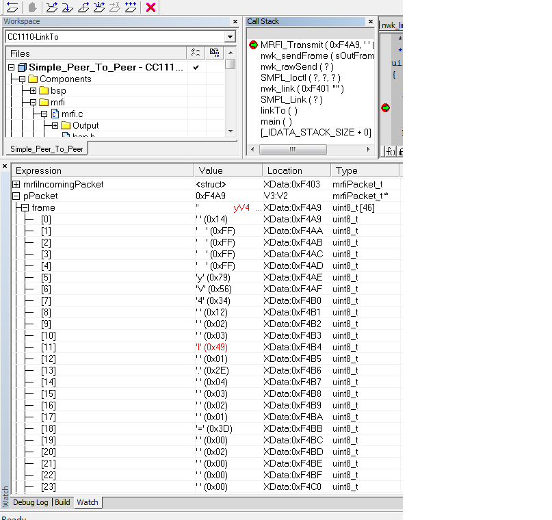Viewport: 552px width, 520px height.
Task: Switch to the Debug Log tab
Action: (31, 502)
